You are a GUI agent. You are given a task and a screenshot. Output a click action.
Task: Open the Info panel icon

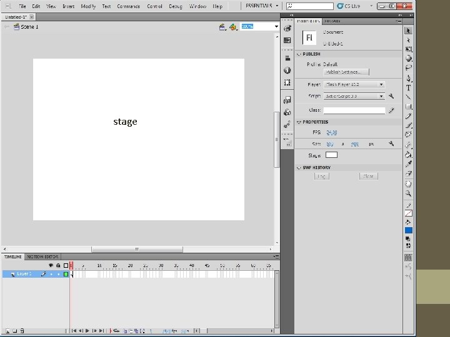[x=287, y=70]
